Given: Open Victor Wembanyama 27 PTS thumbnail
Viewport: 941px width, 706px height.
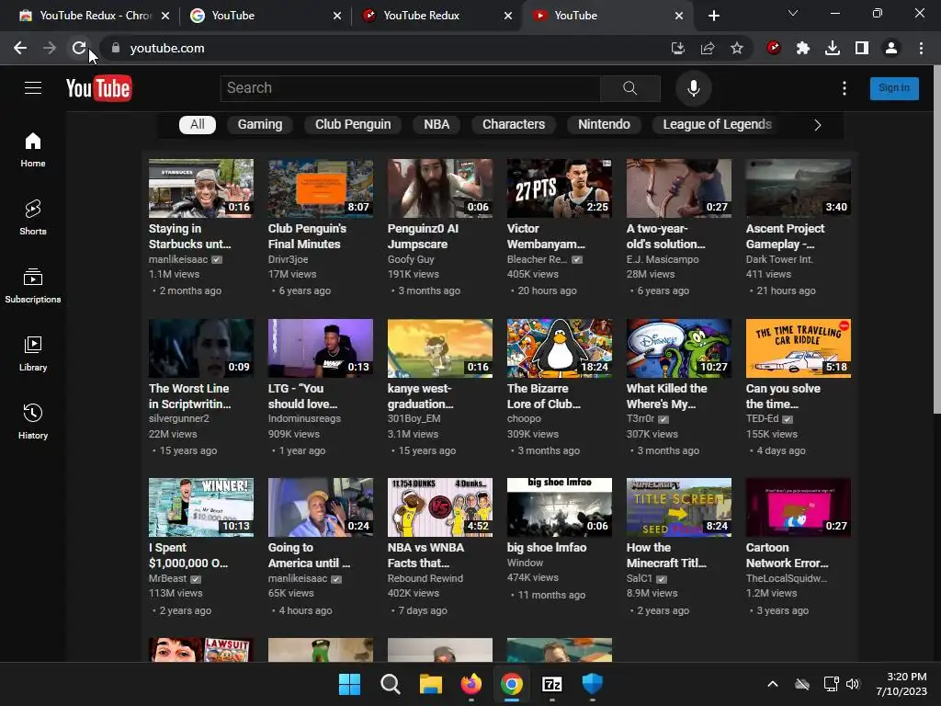Looking at the screenshot, I should [x=560, y=188].
